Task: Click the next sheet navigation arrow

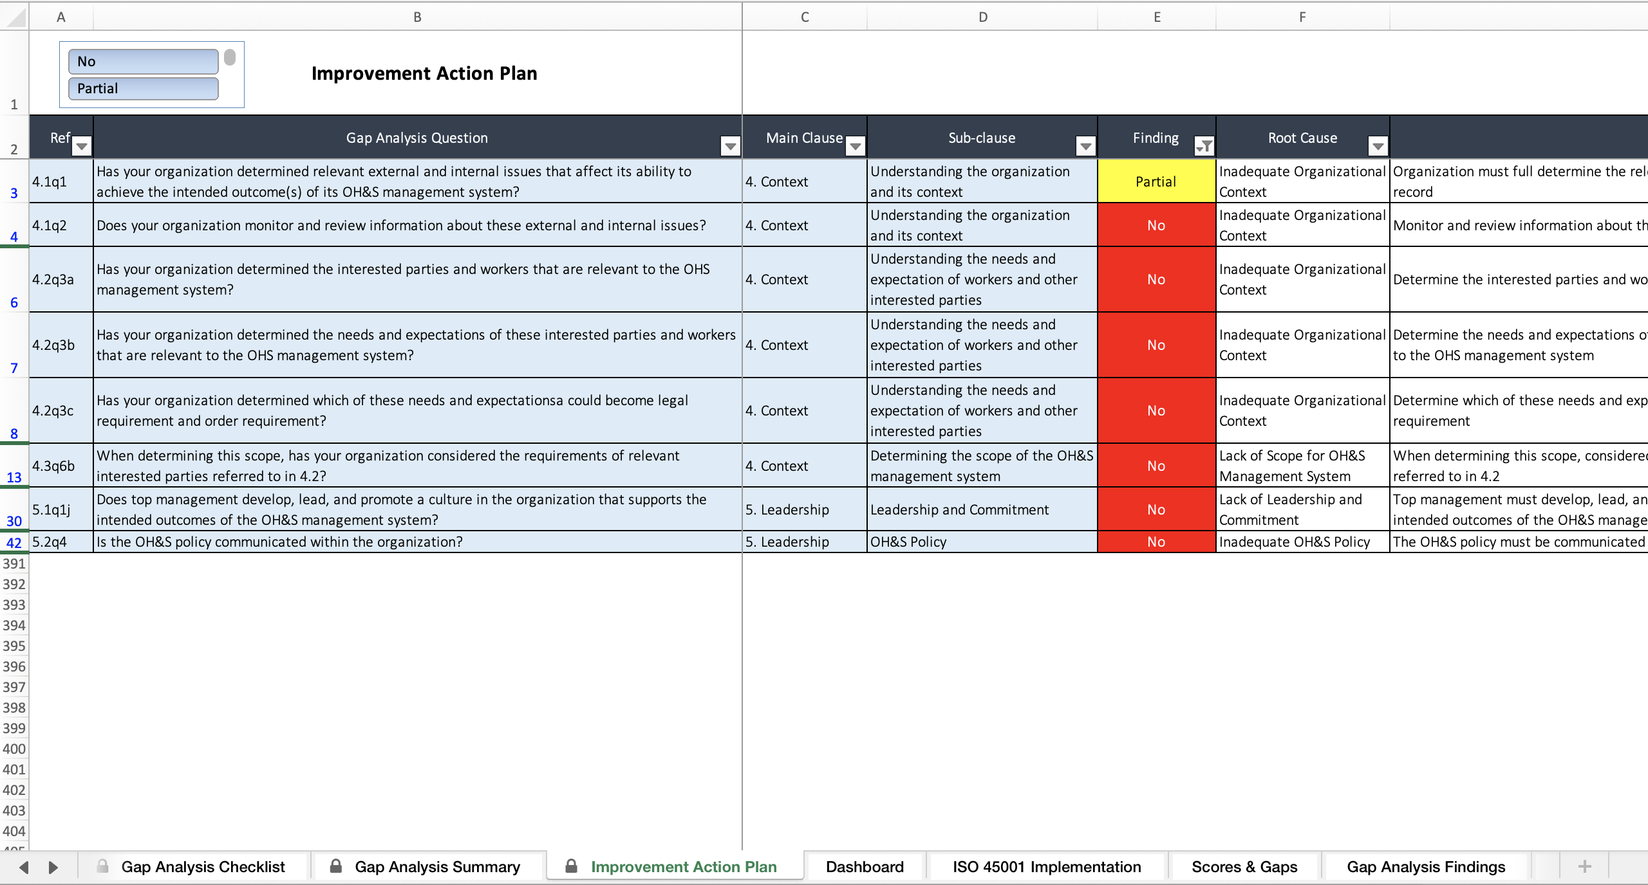Action: (x=53, y=868)
